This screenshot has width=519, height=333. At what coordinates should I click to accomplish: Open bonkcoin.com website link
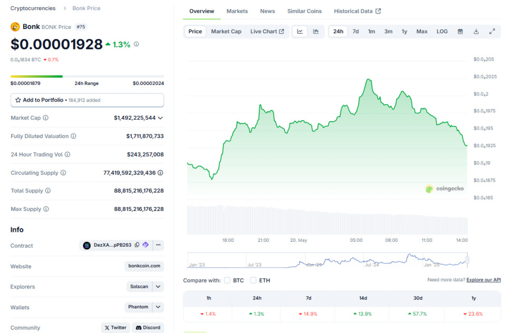[x=145, y=266]
